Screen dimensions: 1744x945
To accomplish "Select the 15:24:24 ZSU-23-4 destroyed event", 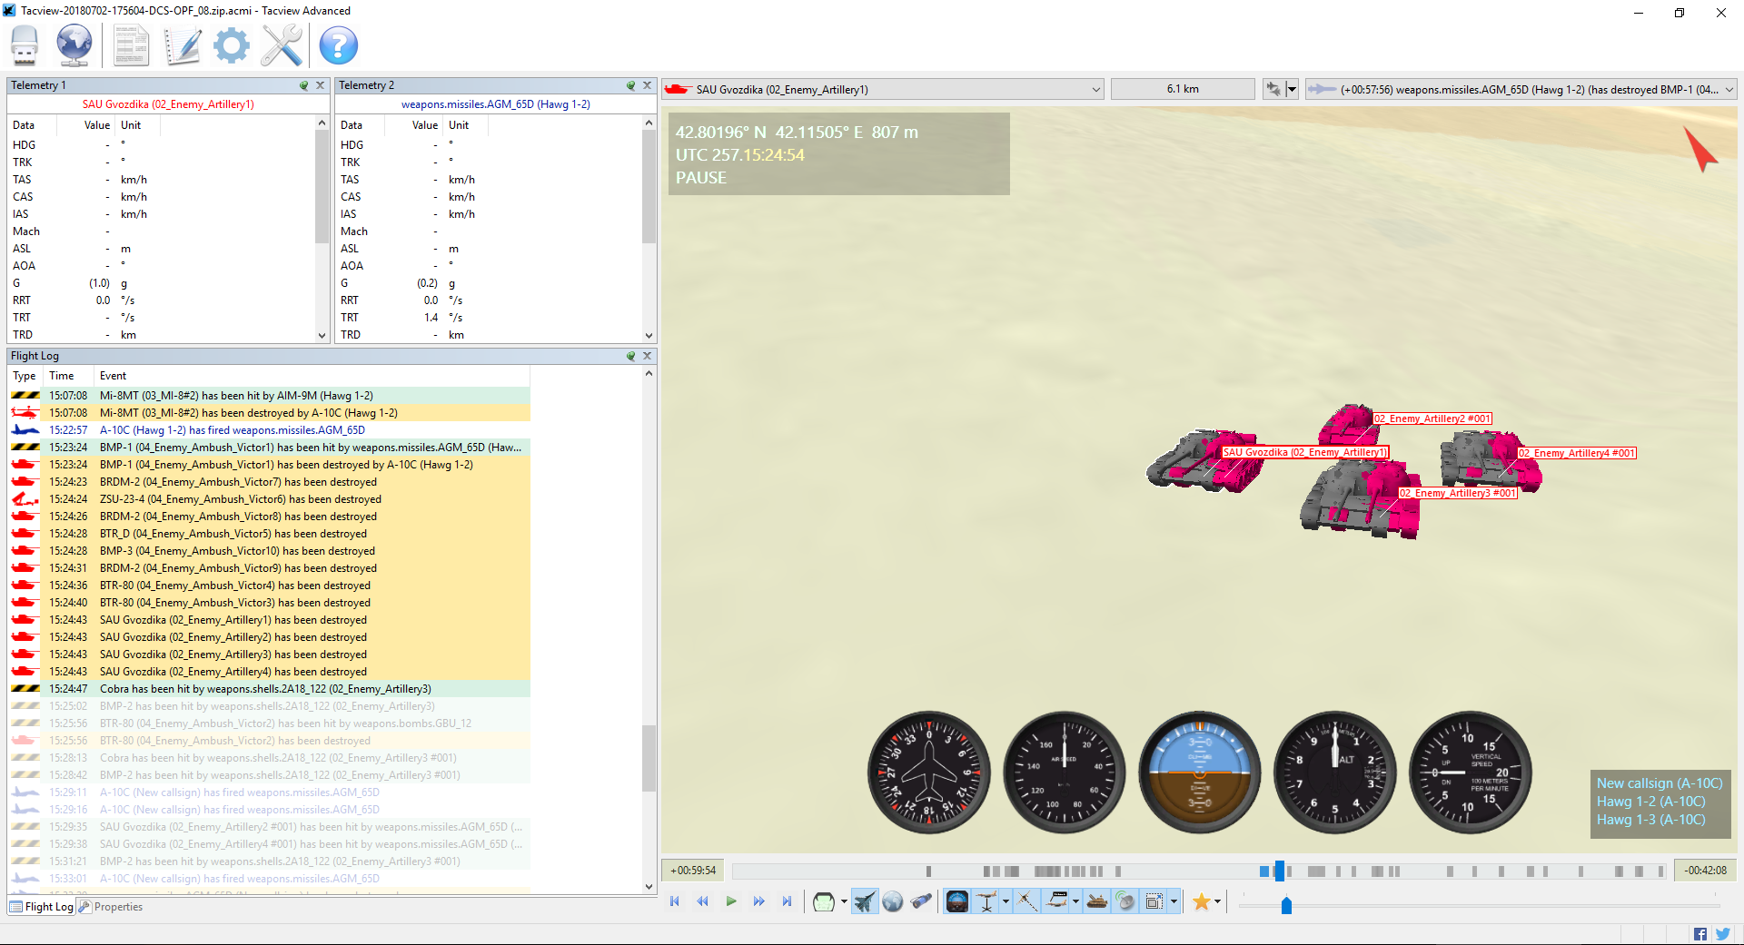I will click(270, 499).
